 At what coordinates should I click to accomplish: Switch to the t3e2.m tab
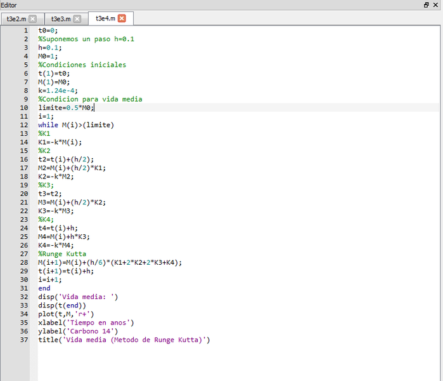coord(16,19)
